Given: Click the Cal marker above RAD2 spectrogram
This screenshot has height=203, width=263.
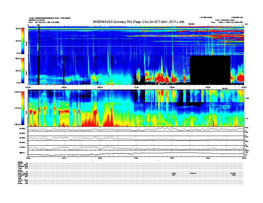Looking at the screenshot, I should [x=38, y=25].
